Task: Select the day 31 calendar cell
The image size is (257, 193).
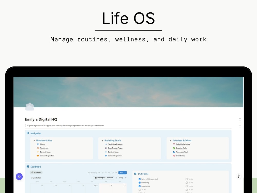Action: tap(78, 188)
